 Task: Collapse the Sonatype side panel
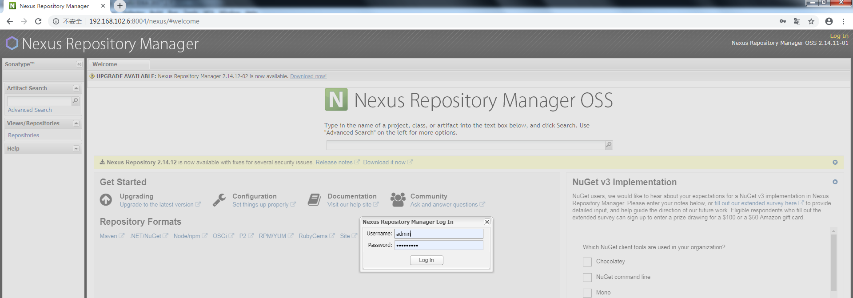click(x=79, y=64)
